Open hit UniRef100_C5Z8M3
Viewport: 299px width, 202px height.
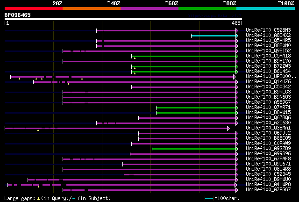tap(268, 30)
